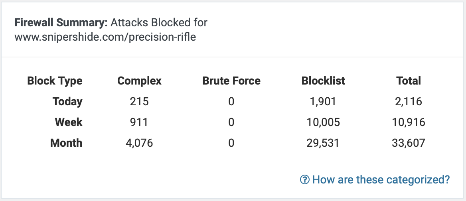The height and width of the screenshot is (201, 466).
Task: Open the 'How are these categorized?' link
Action: tap(381, 180)
